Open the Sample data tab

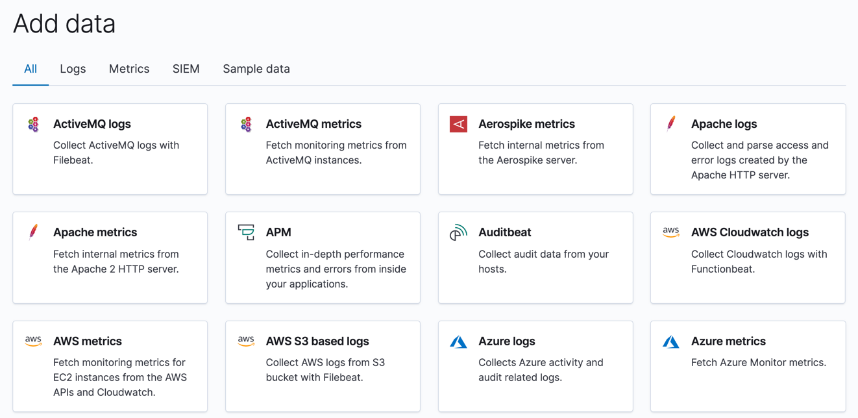[x=256, y=69]
